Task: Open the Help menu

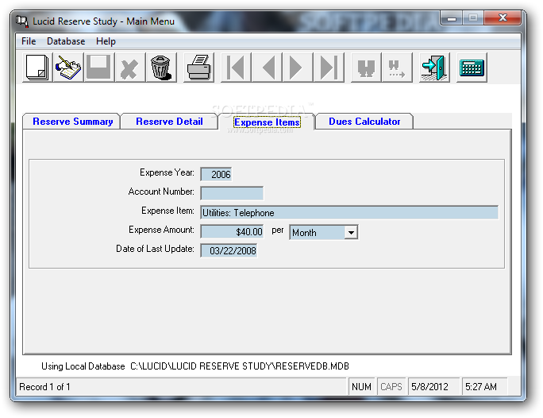Action: (106, 41)
